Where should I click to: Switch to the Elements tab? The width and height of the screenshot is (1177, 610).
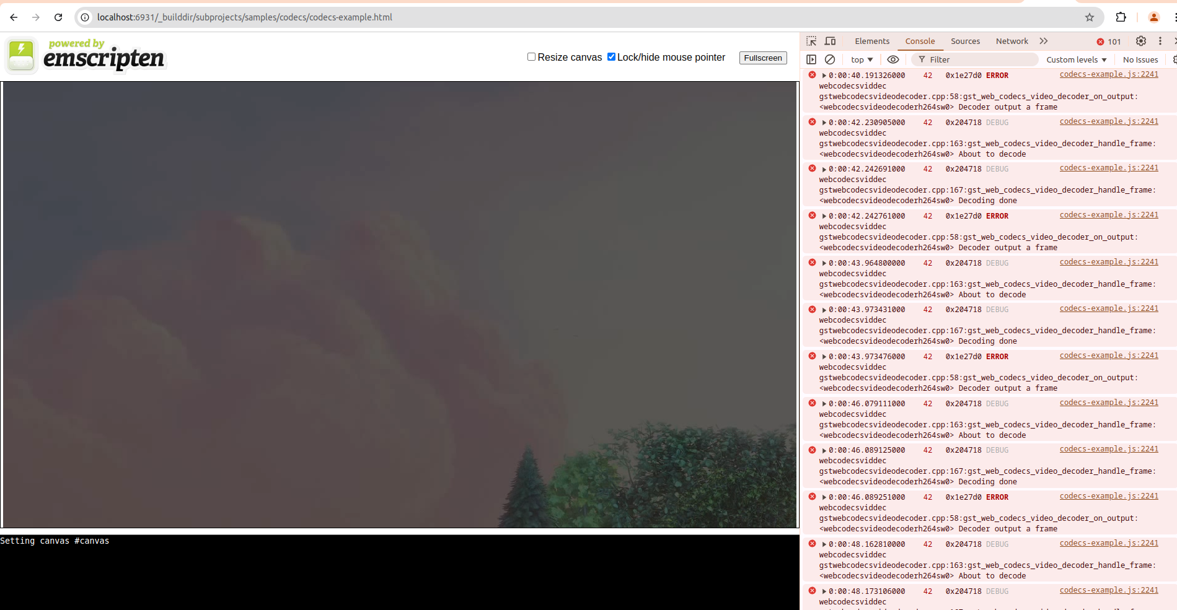pyautogui.click(x=871, y=41)
